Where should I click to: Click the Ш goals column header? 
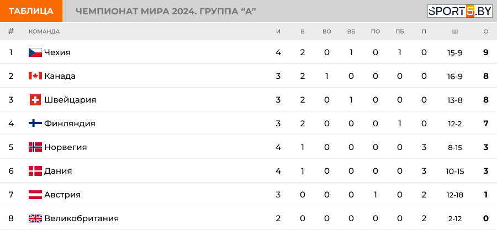(455, 31)
